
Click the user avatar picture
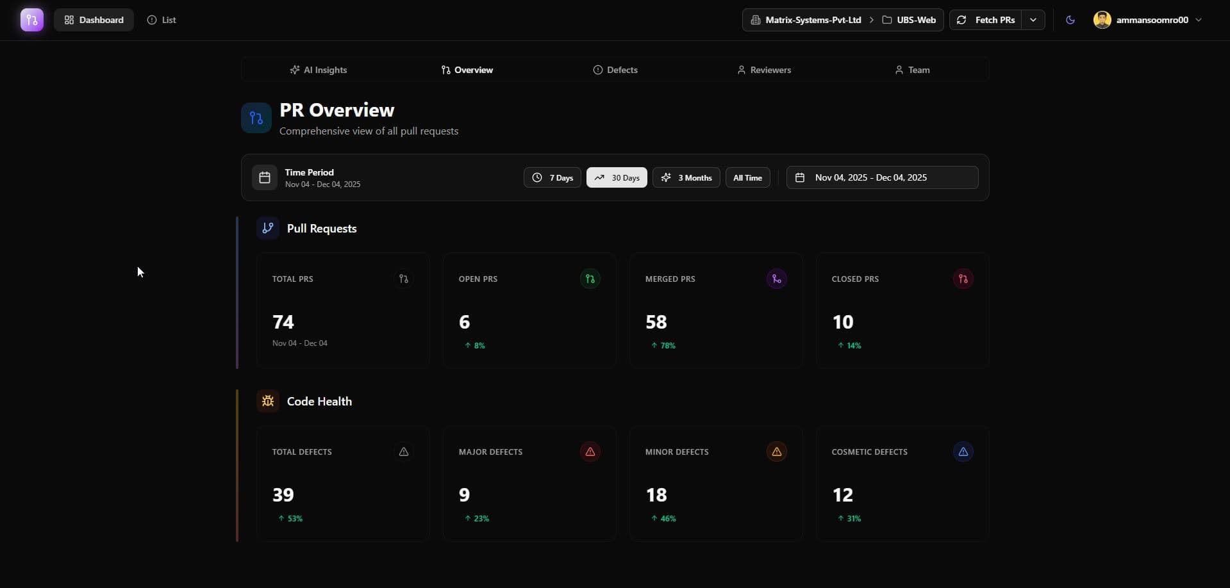[x=1102, y=20]
